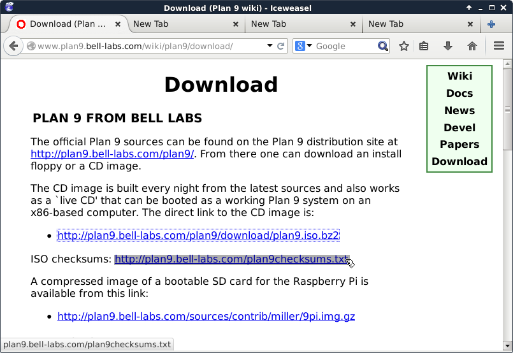513x353 pixels.
Task: Bookmark this page with star icon
Action: (x=403, y=46)
